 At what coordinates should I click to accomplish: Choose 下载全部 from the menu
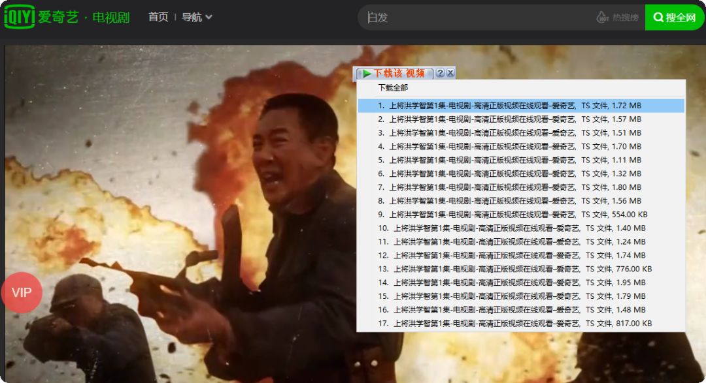pos(393,87)
